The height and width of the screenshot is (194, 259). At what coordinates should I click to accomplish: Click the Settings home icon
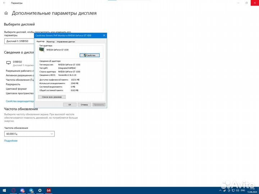(6, 13)
